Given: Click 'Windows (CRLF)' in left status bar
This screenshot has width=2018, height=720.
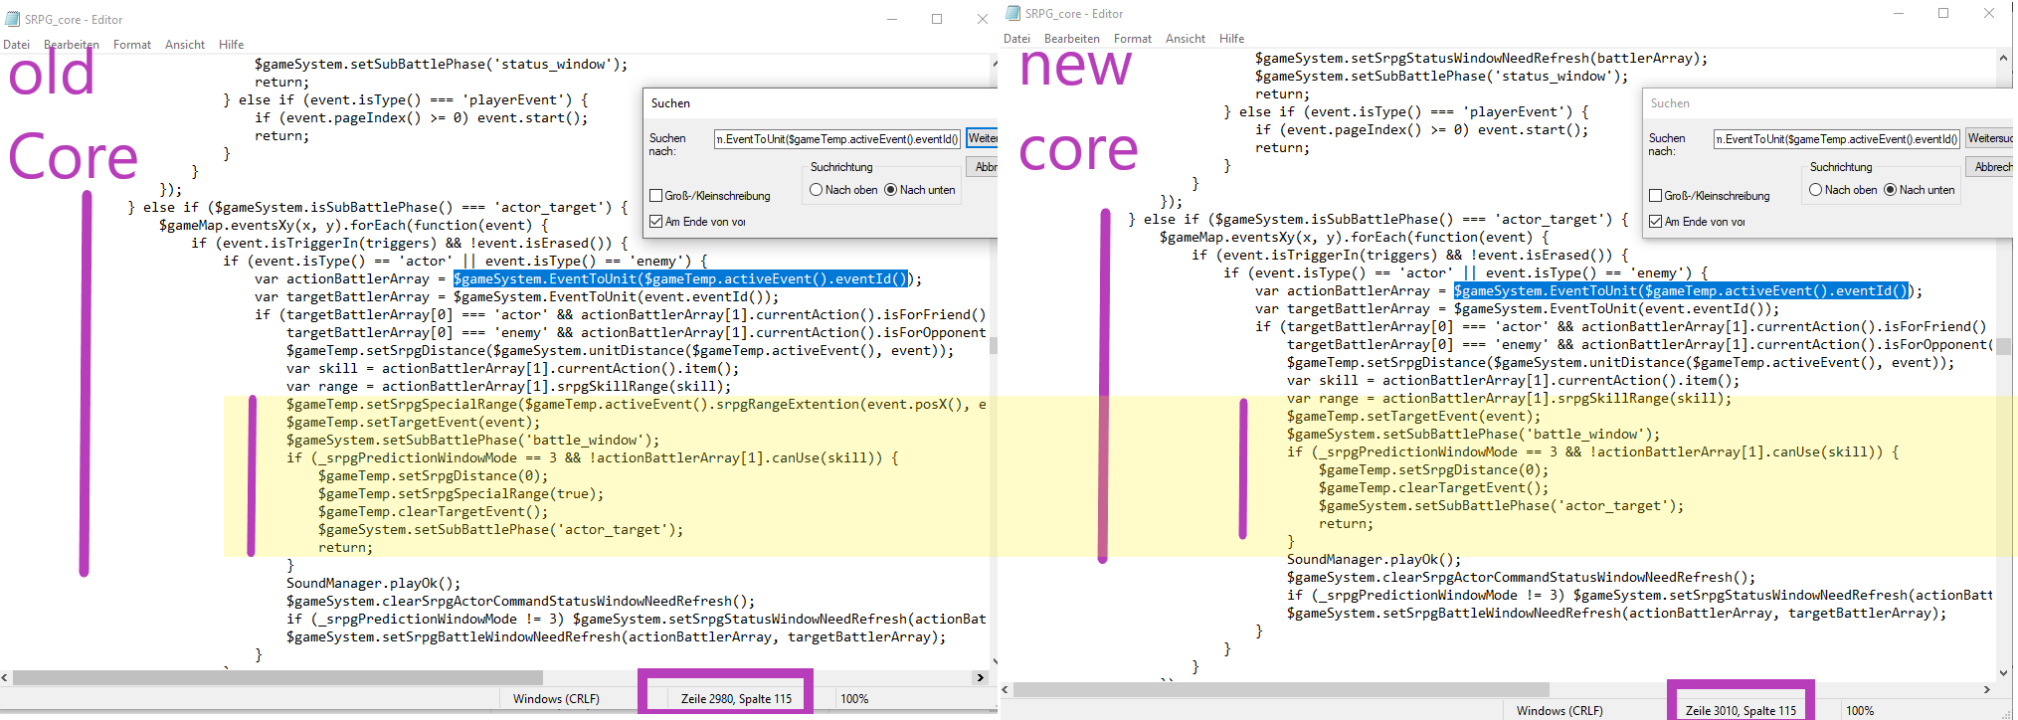Looking at the screenshot, I should 556,699.
